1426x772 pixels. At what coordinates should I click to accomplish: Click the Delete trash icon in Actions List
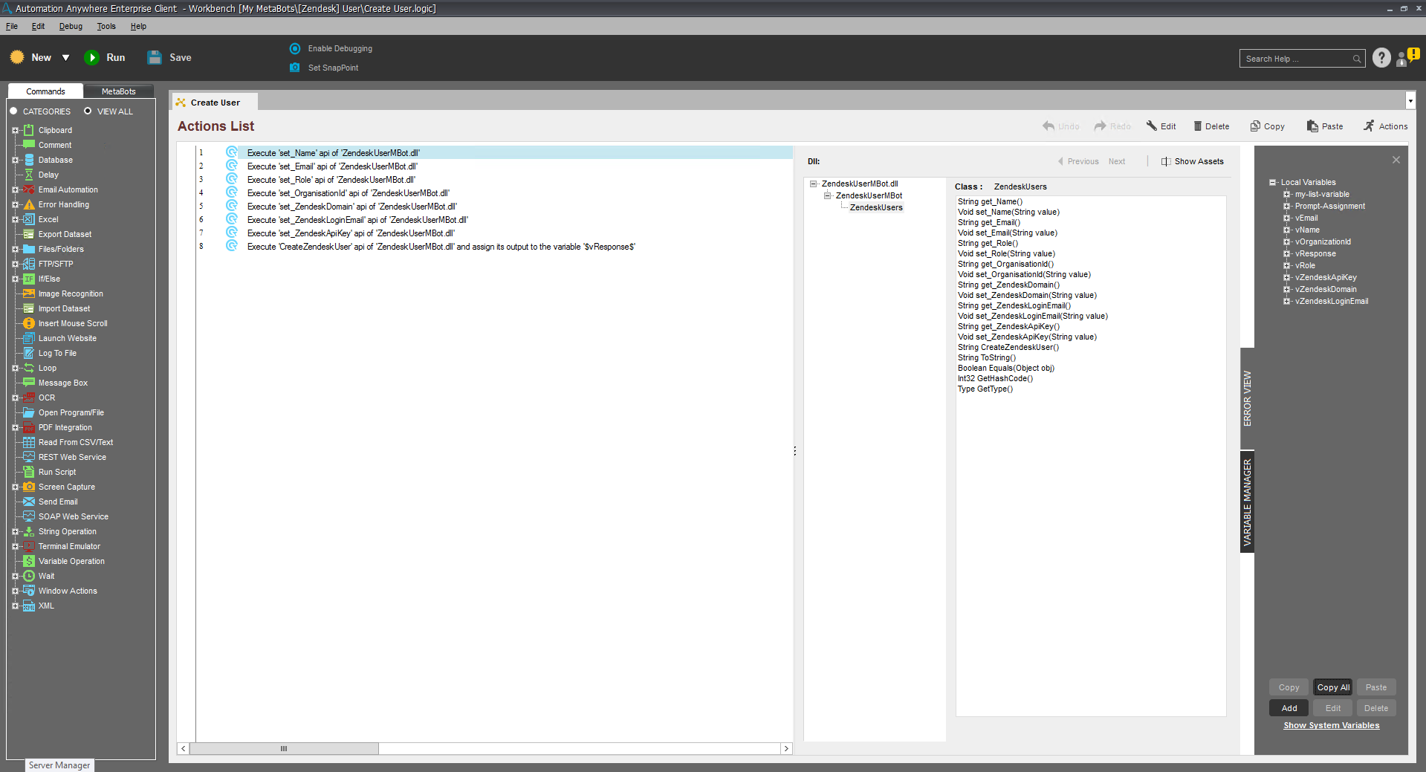(x=1197, y=126)
